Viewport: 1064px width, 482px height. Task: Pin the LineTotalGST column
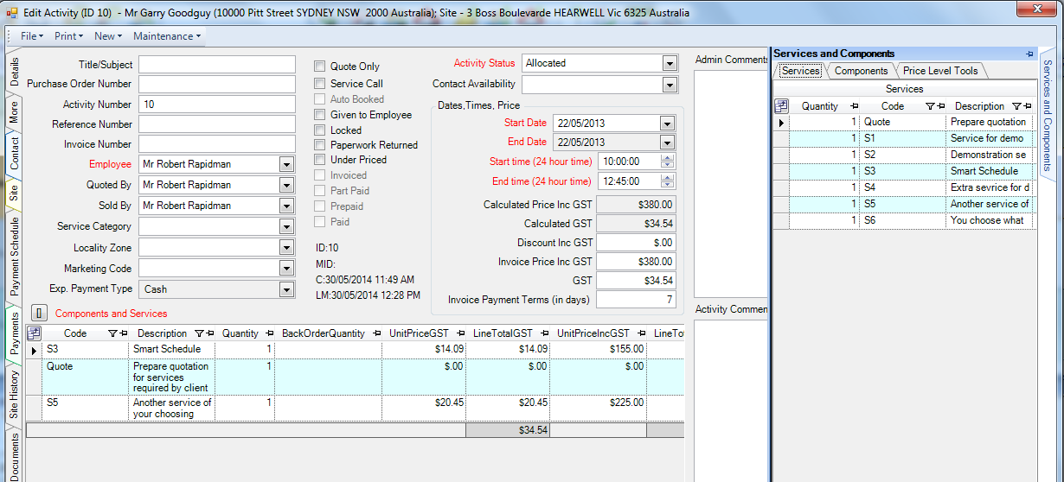[x=543, y=333]
